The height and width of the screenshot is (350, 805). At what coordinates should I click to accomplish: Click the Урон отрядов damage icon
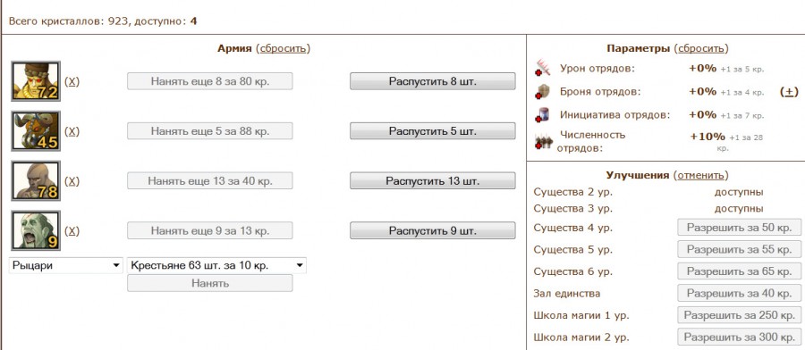(x=543, y=68)
